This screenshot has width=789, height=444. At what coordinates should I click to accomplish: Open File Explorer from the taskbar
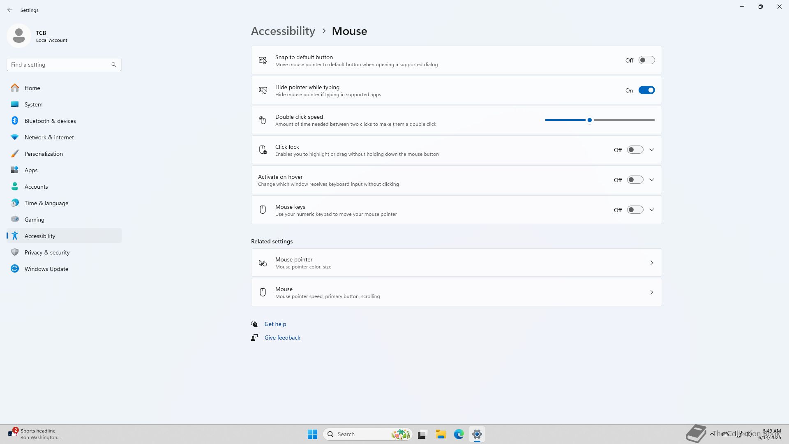click(x=441, y=434)
